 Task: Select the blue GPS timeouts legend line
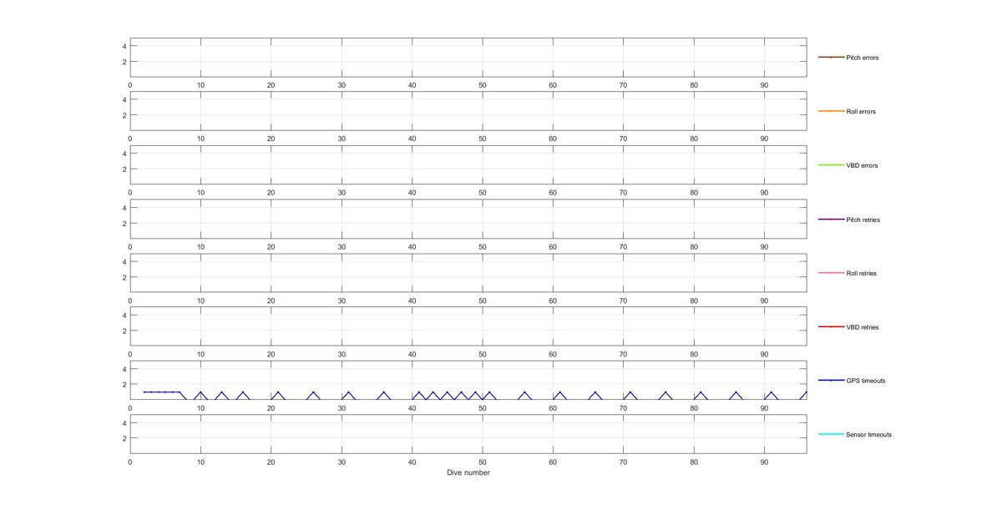[x=831, y=381]
